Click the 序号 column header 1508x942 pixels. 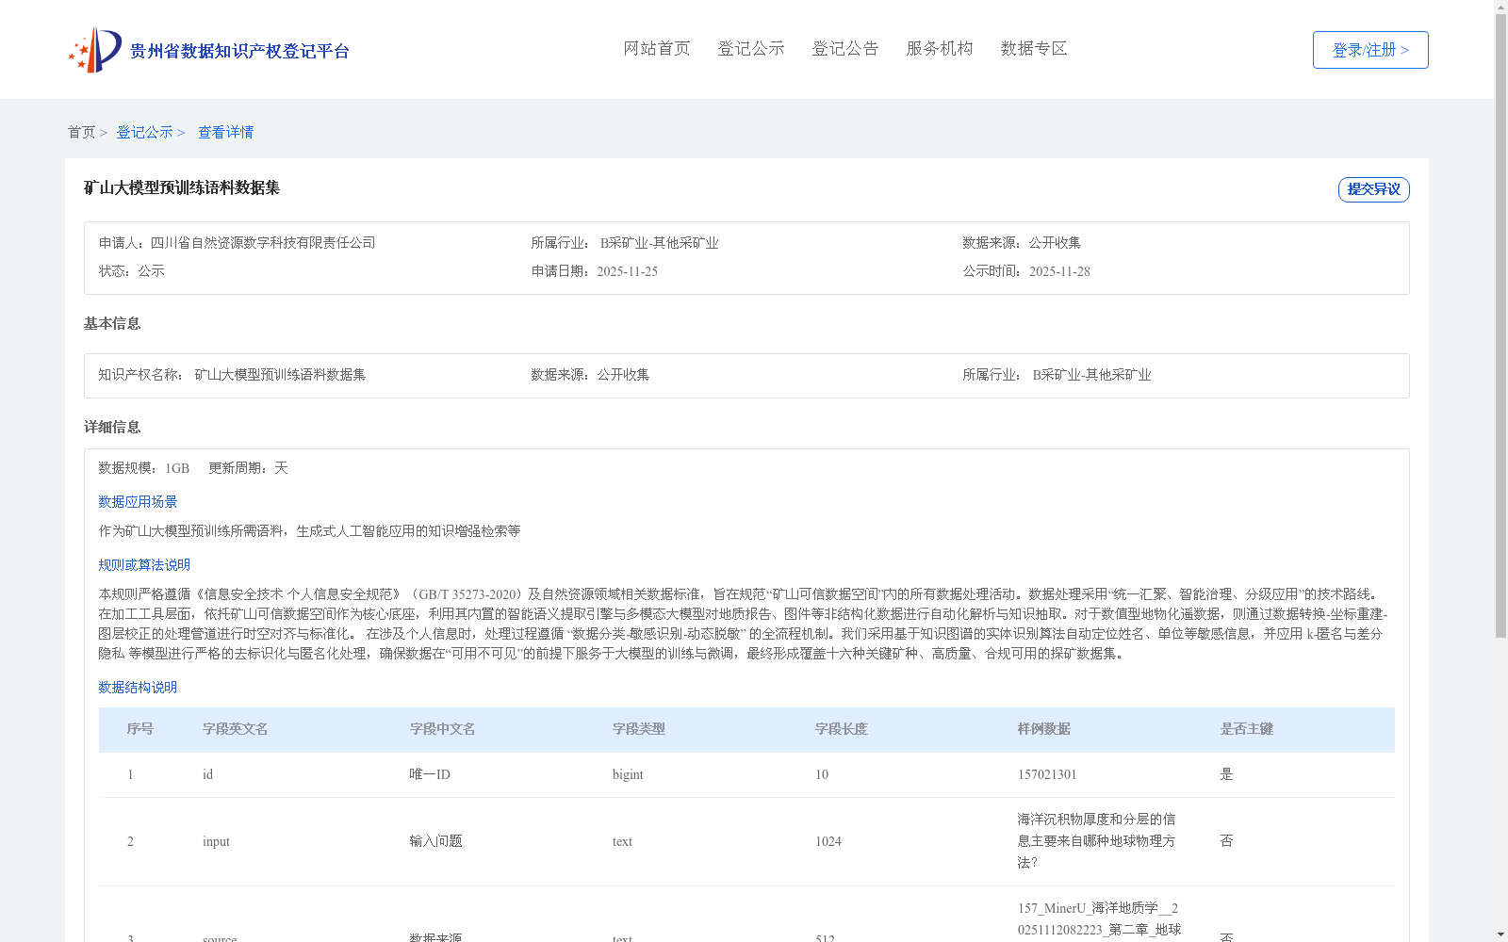pyautogui.click(x=140, y=729)
